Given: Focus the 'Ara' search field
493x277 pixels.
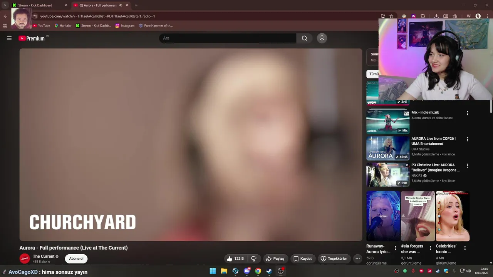Looking at the screenshot, I should coord(228,38).
